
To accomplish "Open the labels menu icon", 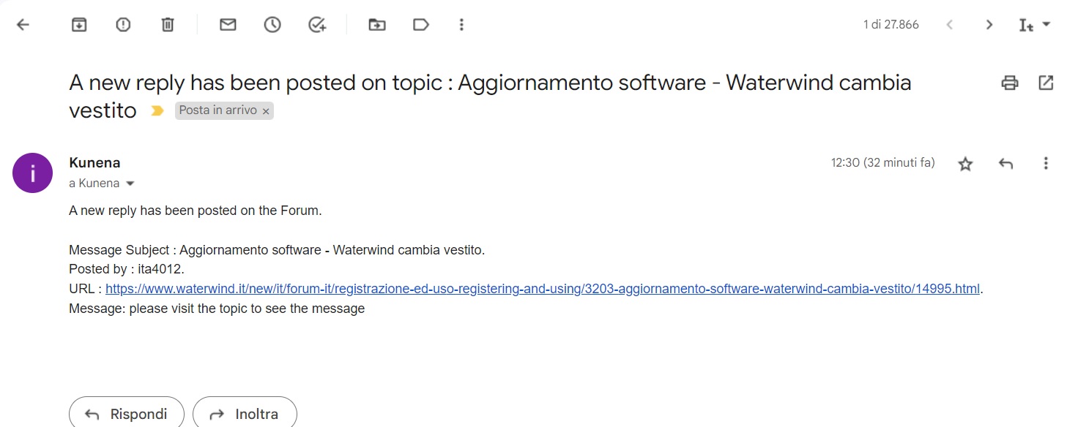I will click(420, 25).
